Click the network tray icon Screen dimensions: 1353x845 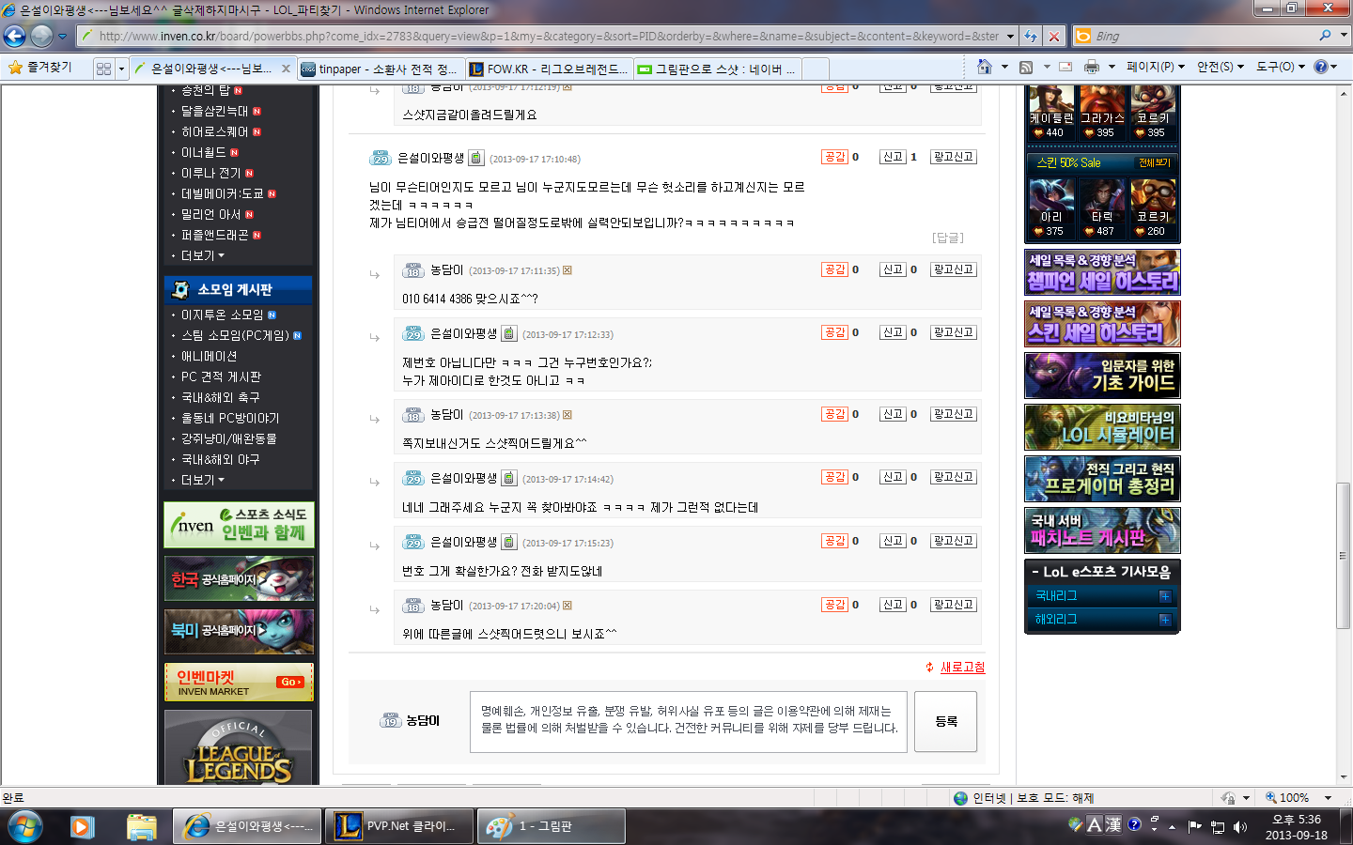click(x=1218, y=827)
